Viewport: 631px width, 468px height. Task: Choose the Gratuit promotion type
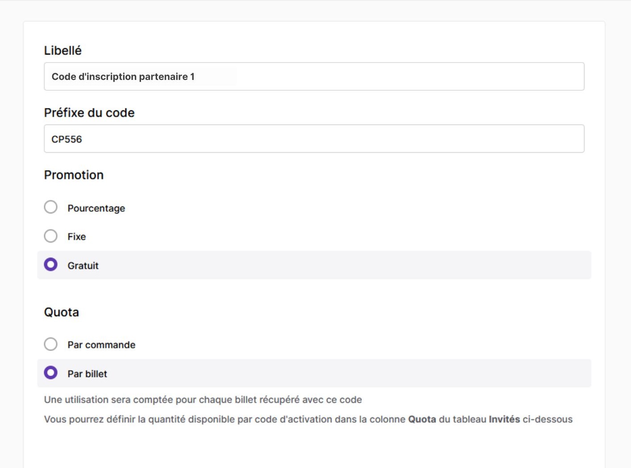click(51, 264)
